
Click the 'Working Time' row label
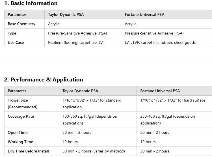point(20,142)
